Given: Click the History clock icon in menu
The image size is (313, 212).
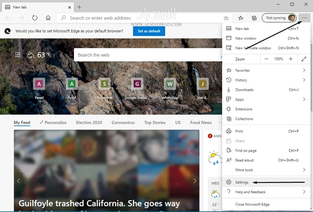Looking at the screenshot, I should coord(229,80).
